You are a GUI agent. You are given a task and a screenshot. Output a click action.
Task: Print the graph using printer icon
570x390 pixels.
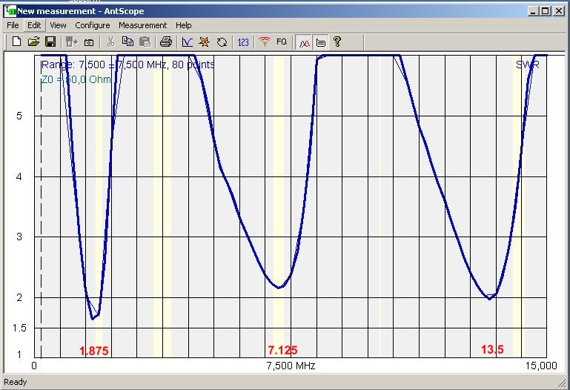(x=166, y=42)
